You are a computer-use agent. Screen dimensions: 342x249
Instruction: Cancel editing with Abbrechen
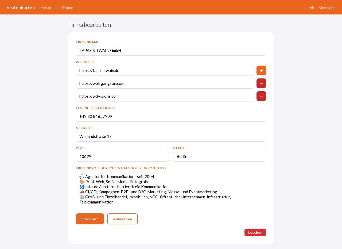[x=122, y=219]
